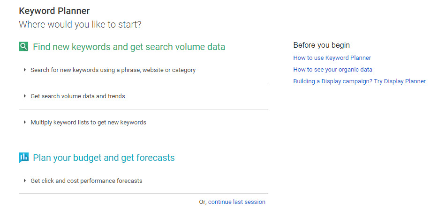The image size is (430, 210).
Task: Click the Keyword Planner page title
Action: pyautogui.click(x=54, y=11)
